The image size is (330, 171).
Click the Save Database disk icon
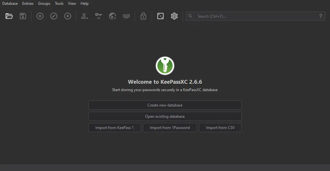coord(23,16)
